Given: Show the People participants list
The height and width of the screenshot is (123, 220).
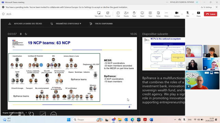Looking at the screenshot, I should pos(126,14).
